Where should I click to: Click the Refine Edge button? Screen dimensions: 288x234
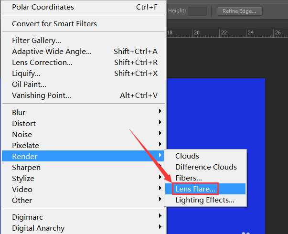(239, 11)
